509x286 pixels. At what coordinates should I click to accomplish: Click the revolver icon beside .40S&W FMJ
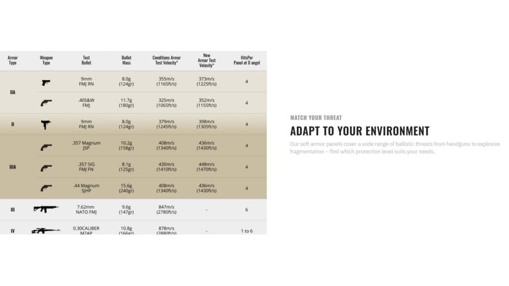tap(46, 103)
